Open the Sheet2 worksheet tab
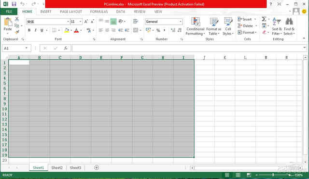 tap(57, 167)
